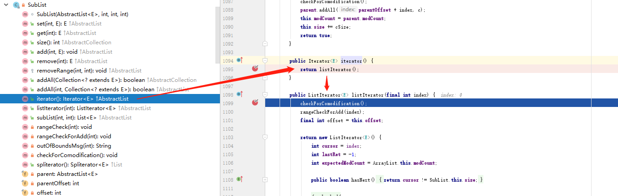This screenshot has width=618, height=196.
Task: Click field icon beside offset: int
Action: point(25,193)
